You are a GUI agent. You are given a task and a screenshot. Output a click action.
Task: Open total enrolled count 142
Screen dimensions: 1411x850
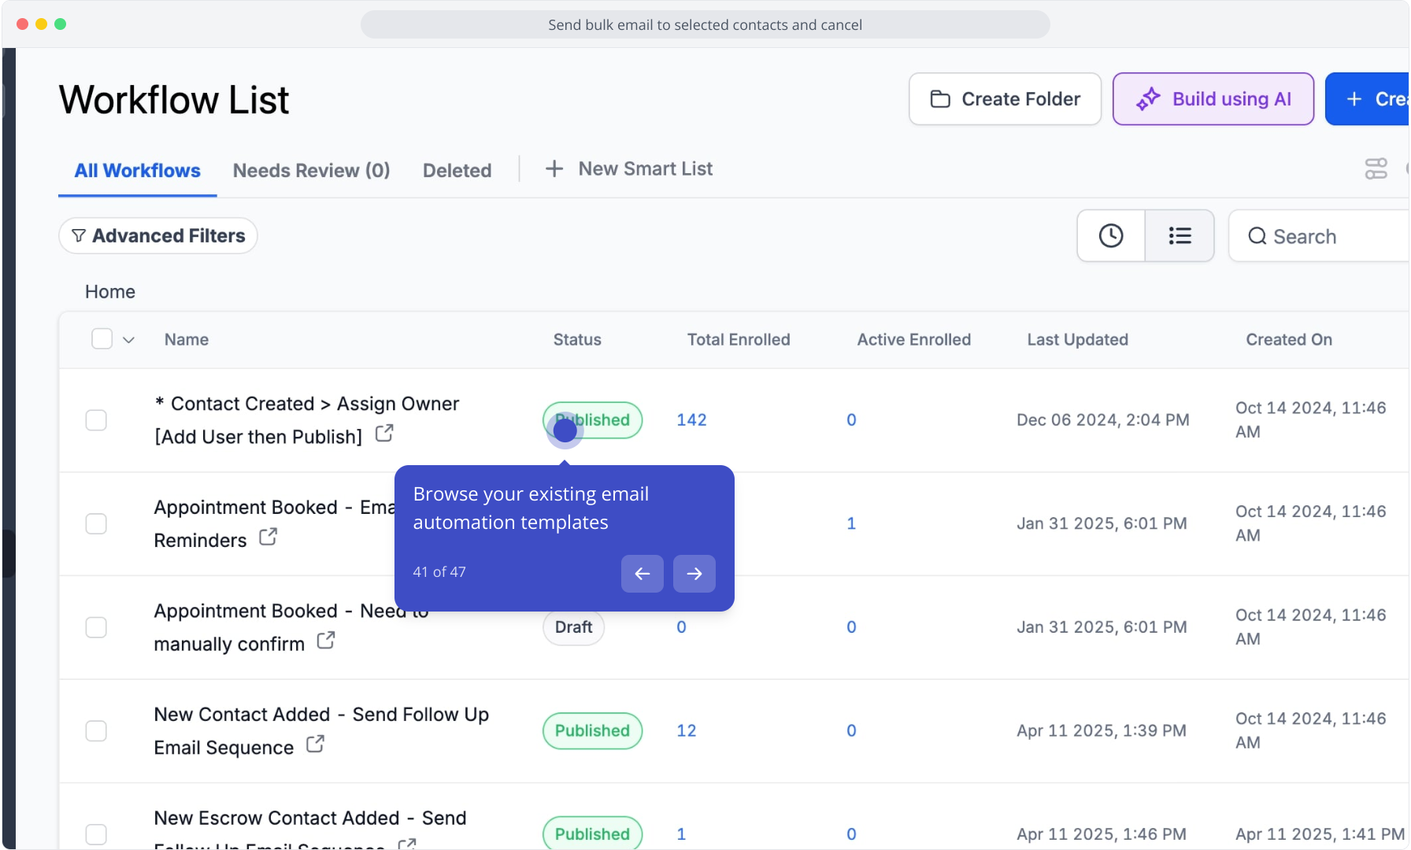[x=691, y=420]
